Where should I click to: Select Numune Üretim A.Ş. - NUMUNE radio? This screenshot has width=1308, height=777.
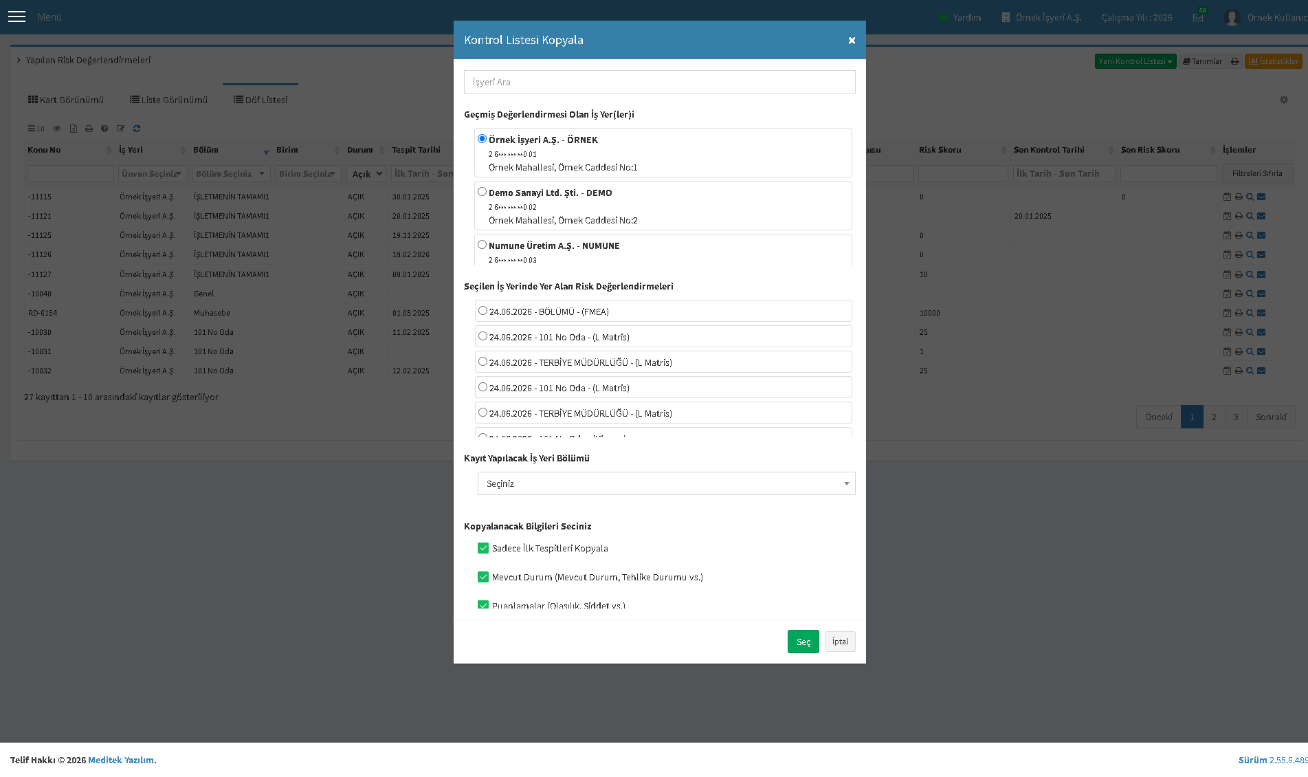[482, 245]
